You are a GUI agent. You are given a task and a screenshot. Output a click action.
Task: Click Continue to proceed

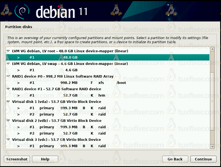(x=203, y=159)
